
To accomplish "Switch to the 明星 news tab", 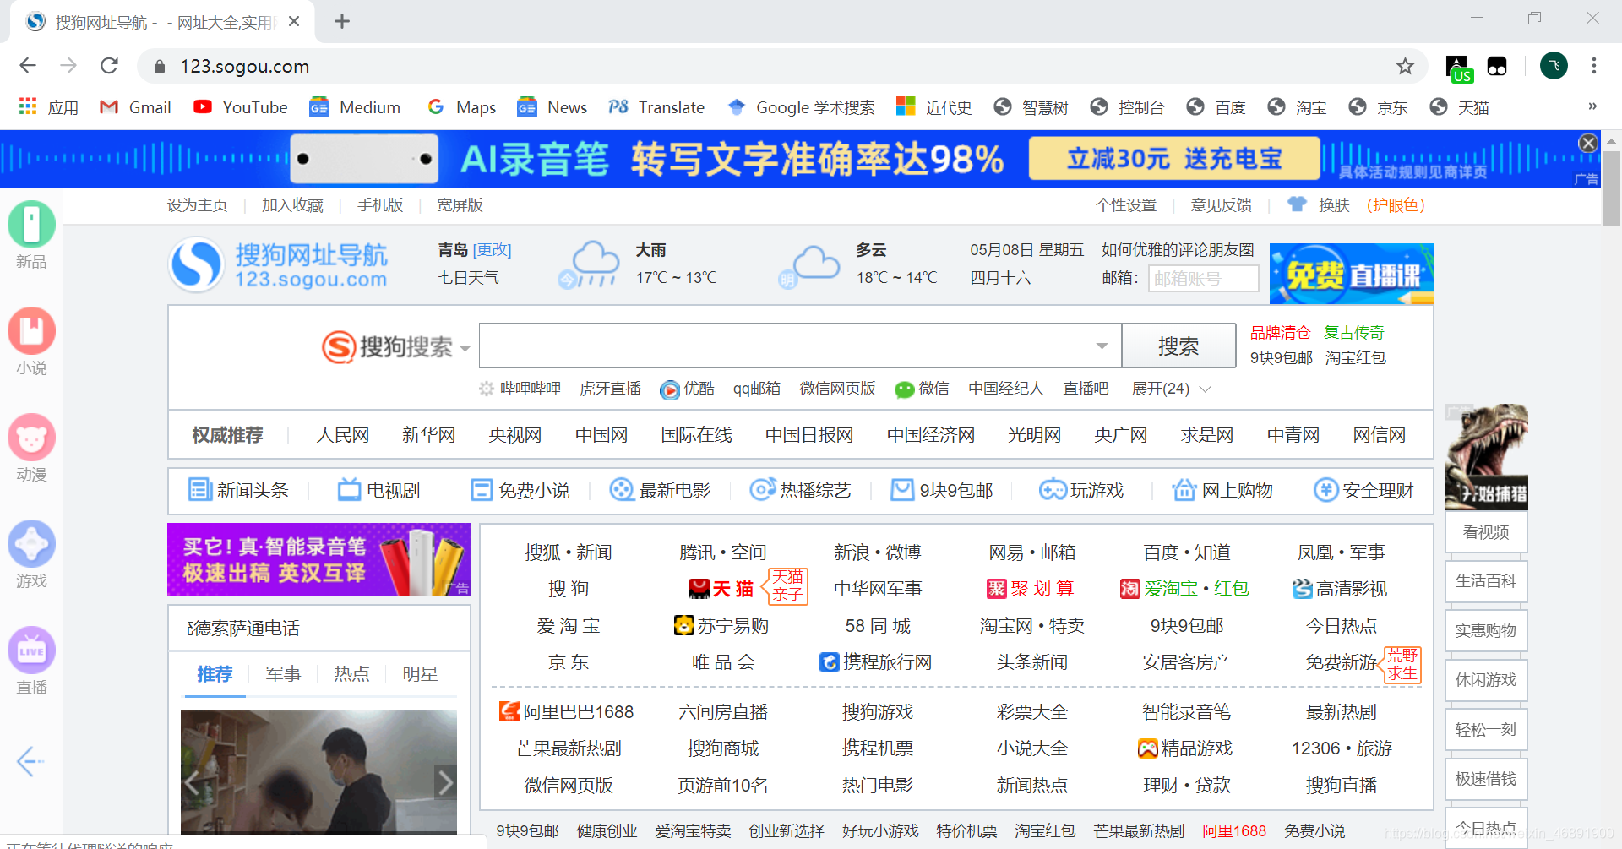I will (420, 674).
